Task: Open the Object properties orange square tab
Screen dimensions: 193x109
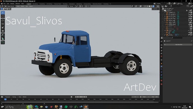Action: click(162, 64)
